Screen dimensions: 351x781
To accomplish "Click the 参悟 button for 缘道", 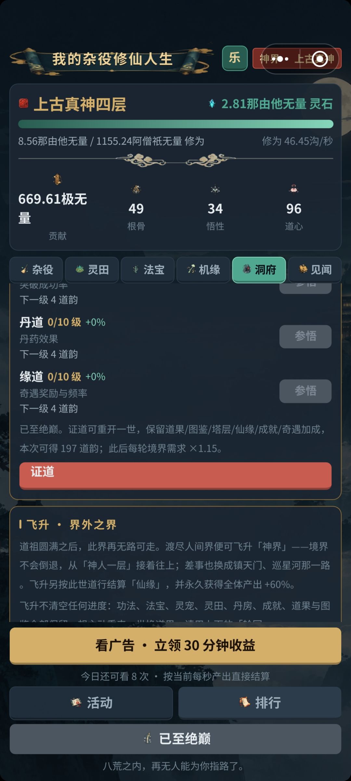I will click(x=305, y=391).
